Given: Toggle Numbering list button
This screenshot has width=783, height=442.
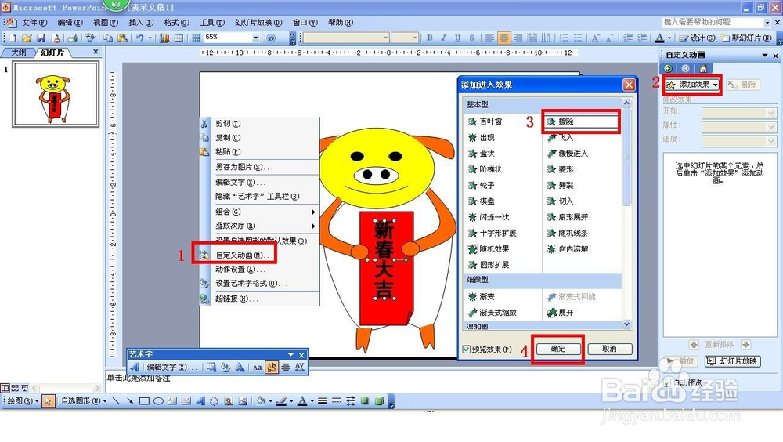Looking at the screenshot, I should 564,38.
